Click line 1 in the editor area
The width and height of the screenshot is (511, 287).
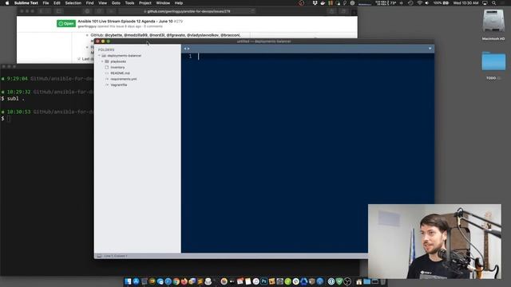pyautogui.click(x=307, y=57)
